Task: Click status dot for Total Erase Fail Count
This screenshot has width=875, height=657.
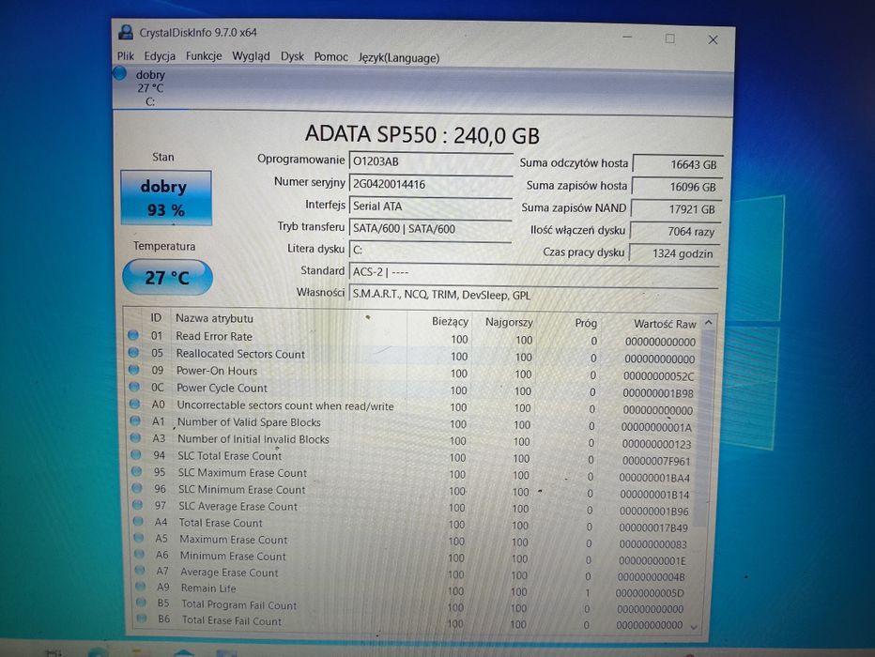Action: point(142,619)
